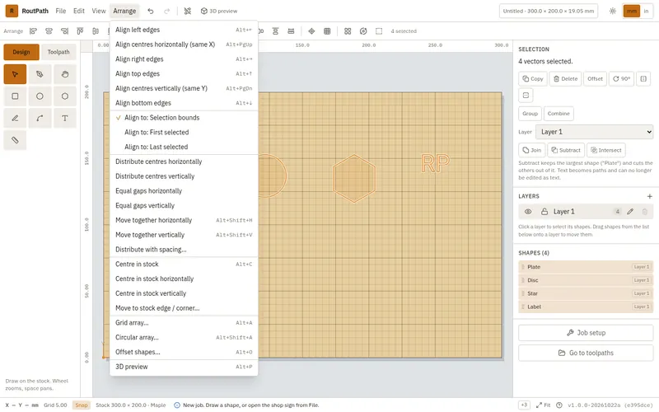Open Grid array from menu
Image resolution: width=659 pixels, height=412 pixels.
click(x=184, y=323)
